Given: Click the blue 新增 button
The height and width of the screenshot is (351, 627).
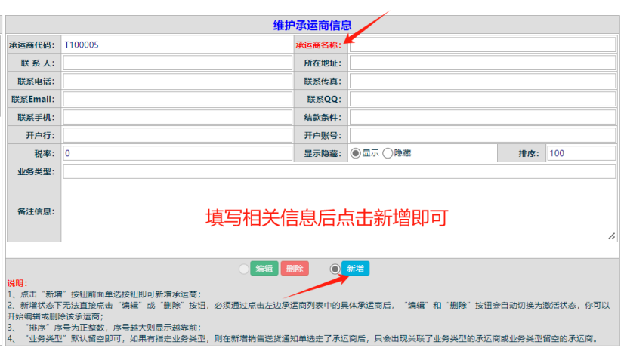Looking at the screenshot, I should point(355,269).
